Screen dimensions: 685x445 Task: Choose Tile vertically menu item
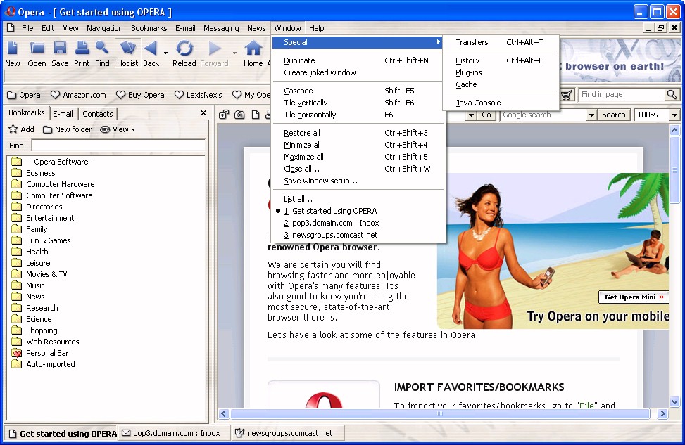coord(358,103)
